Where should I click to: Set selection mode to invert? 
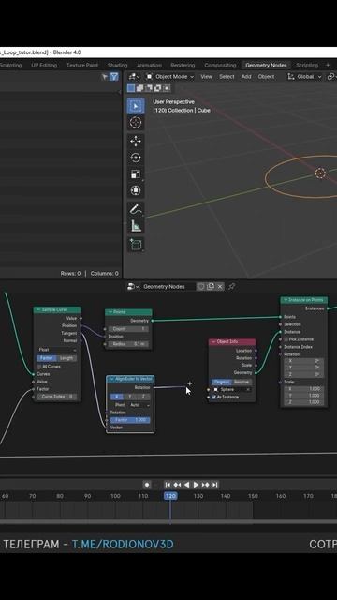[x=157, y=88]
